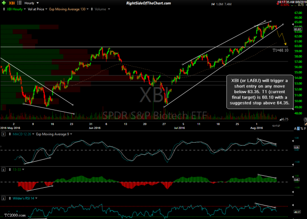Image resolution: width=307 pixels, height=219 pixels.
Task: Click the 67.00 price axis label
Action: tap(299, 13)
